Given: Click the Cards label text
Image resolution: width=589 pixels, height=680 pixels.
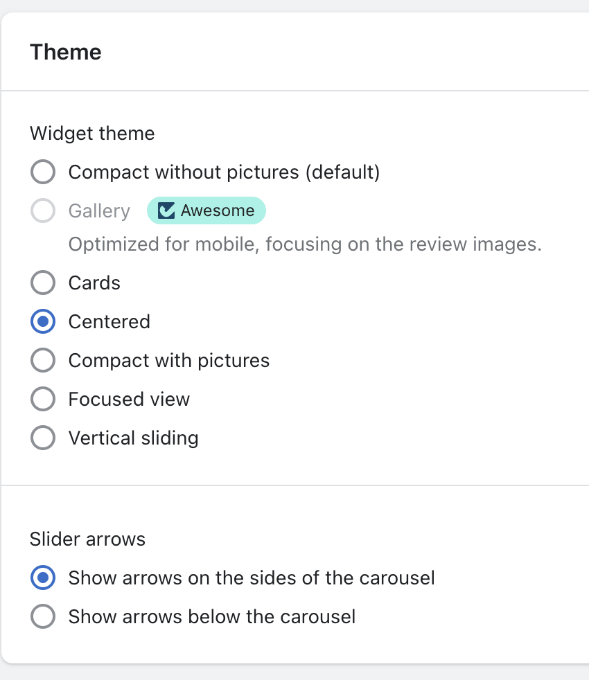Looking at the screenshot, I should pyautogui.click(x=94, y=283).
